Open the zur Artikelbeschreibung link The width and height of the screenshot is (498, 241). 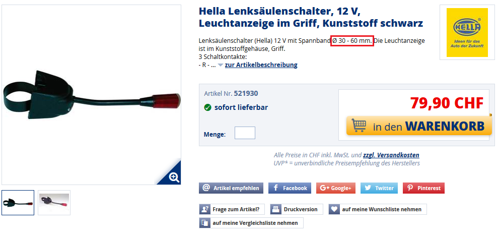(x=261, y=65)
